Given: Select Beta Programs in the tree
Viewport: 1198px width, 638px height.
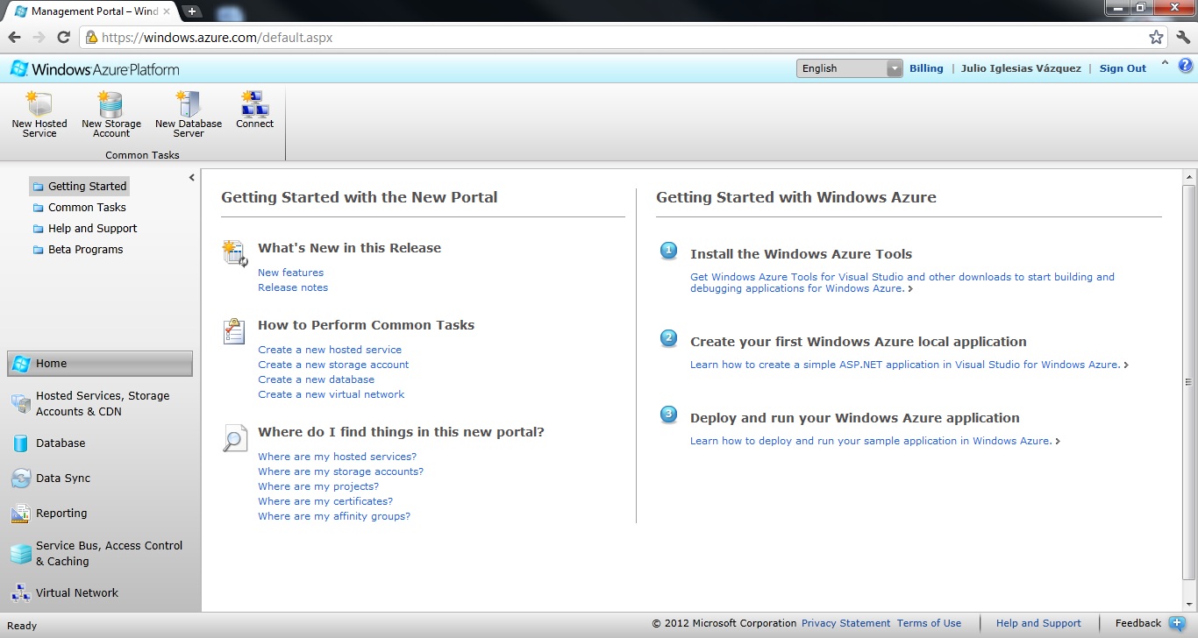Looking at the screenshot, I should (x=85, y=249).
